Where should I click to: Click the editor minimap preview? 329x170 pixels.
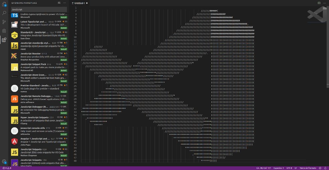317,15
